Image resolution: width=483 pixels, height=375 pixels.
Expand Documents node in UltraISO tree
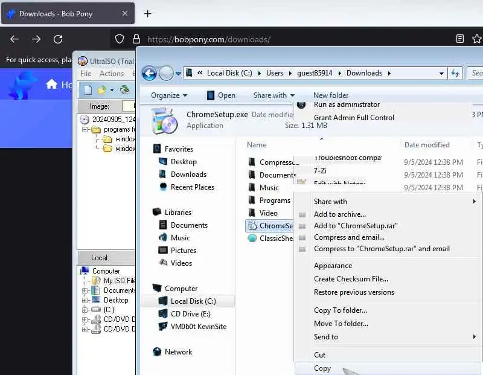click(85, 290)
